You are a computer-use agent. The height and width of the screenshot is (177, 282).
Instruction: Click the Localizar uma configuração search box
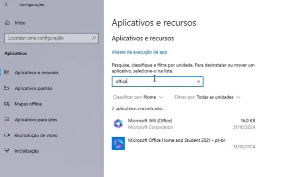[51, 38]
